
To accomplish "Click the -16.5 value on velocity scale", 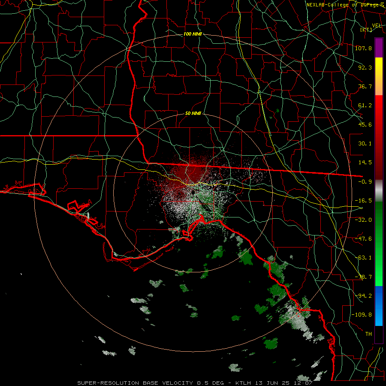I will [363, 201].
